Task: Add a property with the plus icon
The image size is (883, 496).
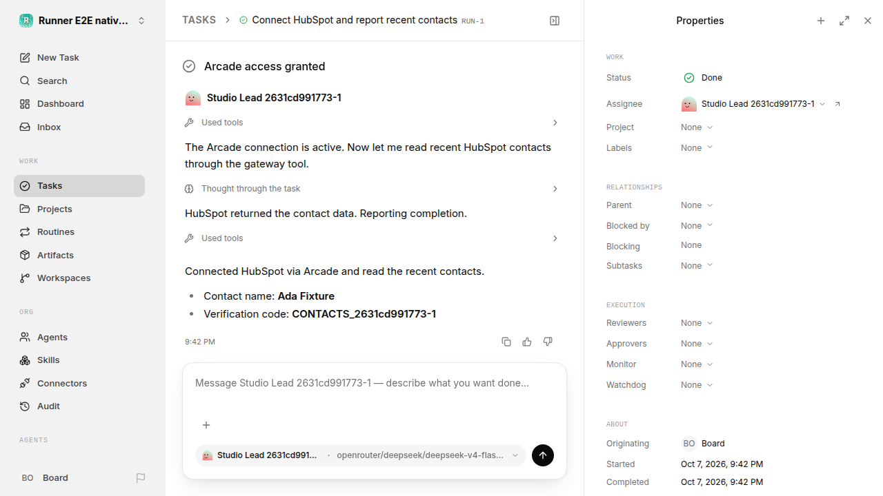Action: click(x=821, y=21)
